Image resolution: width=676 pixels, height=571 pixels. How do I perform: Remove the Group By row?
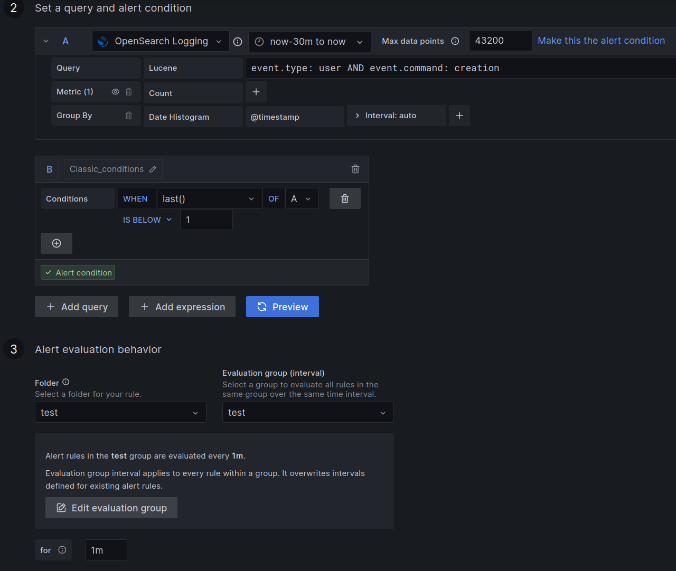(x=129, y=116)
